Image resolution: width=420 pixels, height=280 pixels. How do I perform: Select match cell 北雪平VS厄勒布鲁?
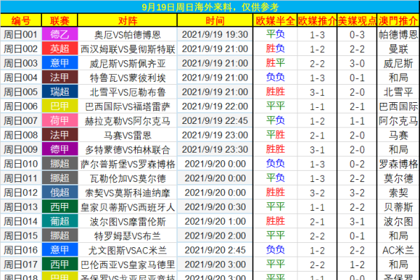127,92
